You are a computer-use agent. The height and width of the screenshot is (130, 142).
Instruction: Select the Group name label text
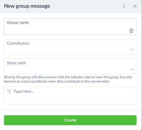[18, 23]
